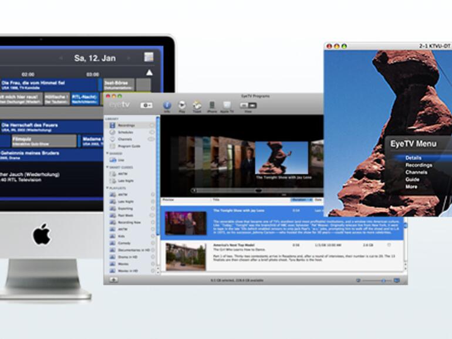Screen dimensions: 452x339
Task: Choose Recordings in the EyeTV Menu
Action: click(x=419, y=165)
